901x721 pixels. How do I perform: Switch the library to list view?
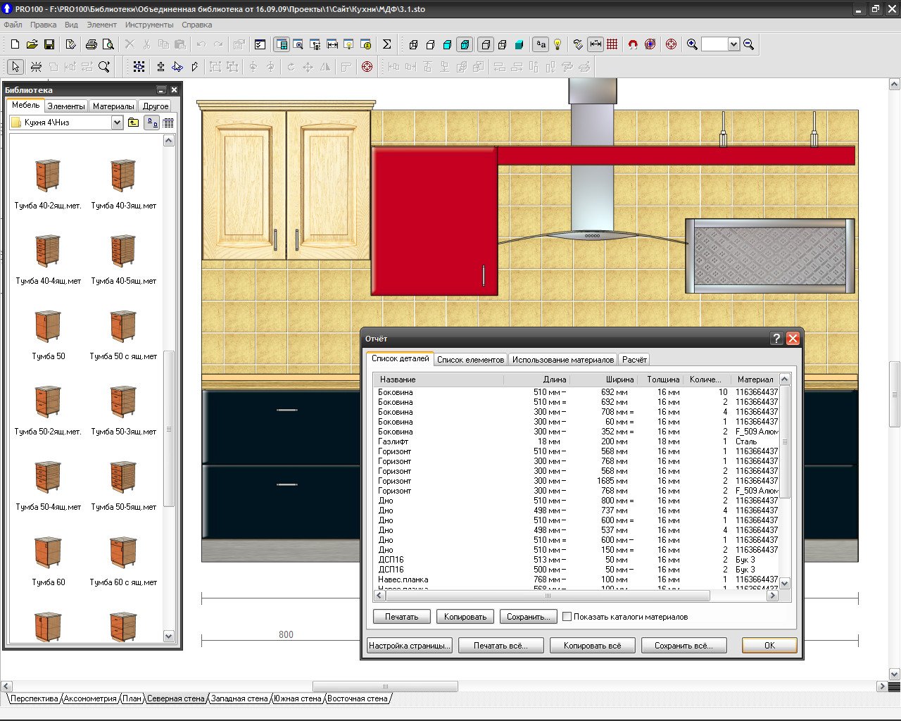click(168, 123)
